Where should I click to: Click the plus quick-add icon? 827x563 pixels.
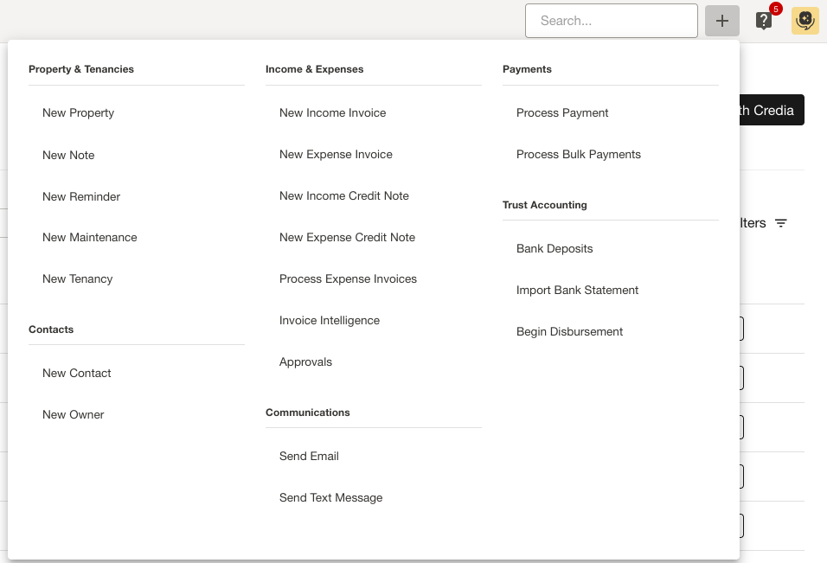coord(721,21)
